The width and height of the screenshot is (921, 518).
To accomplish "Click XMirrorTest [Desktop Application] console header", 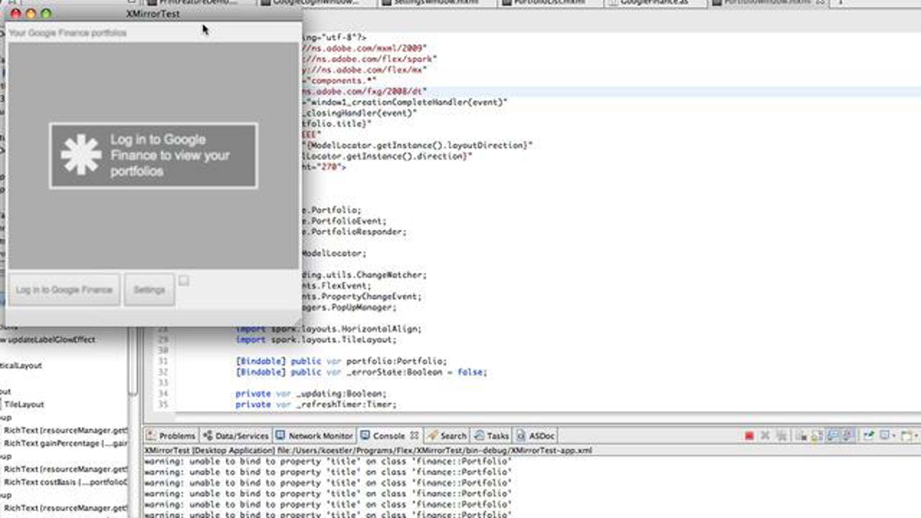I will pyautogui.click(x=368, y=450).
